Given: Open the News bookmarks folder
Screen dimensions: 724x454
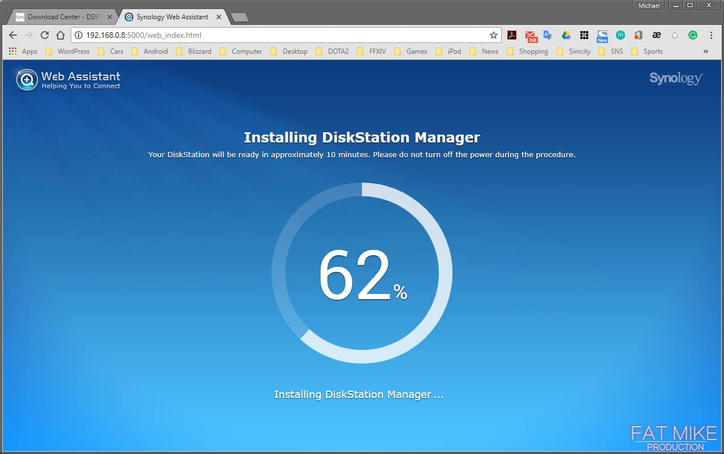Looking at the screenshot, I should [x=484, y=51].
